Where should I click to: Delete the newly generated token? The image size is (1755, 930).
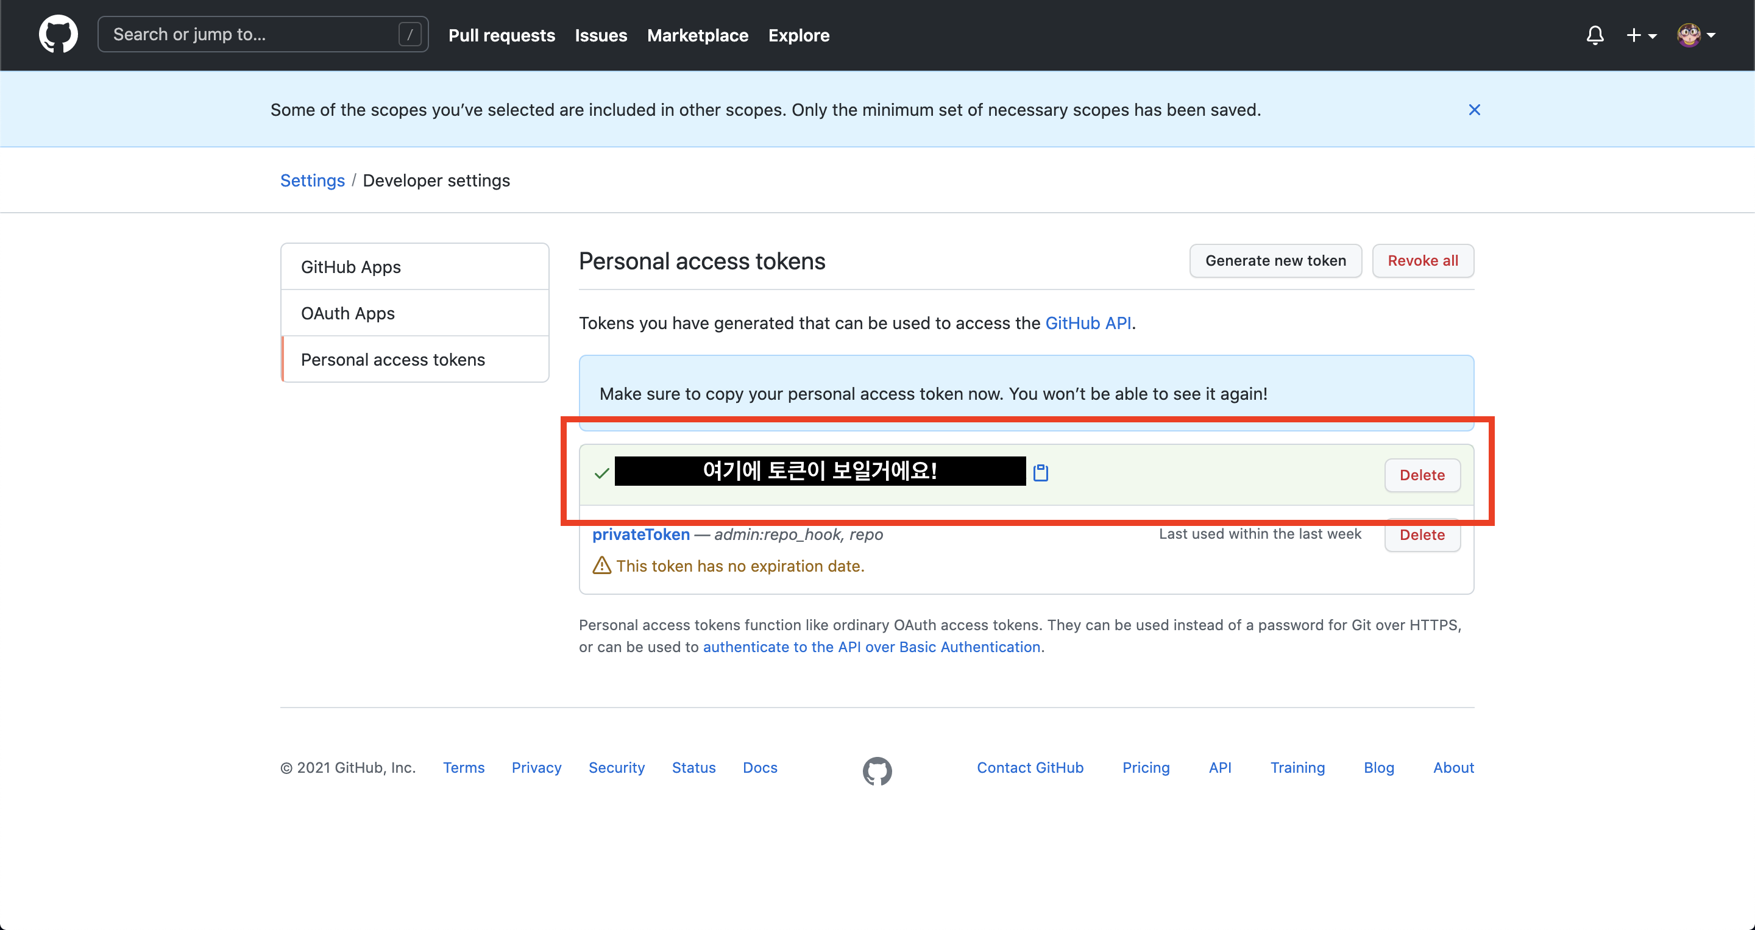coord(1421,475)
